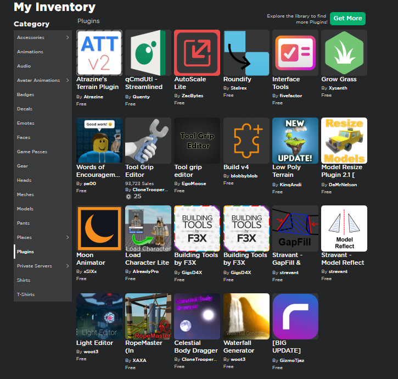Viewport: 398px width, 379px height.
Task: Select the Models category
Action: 43,209
